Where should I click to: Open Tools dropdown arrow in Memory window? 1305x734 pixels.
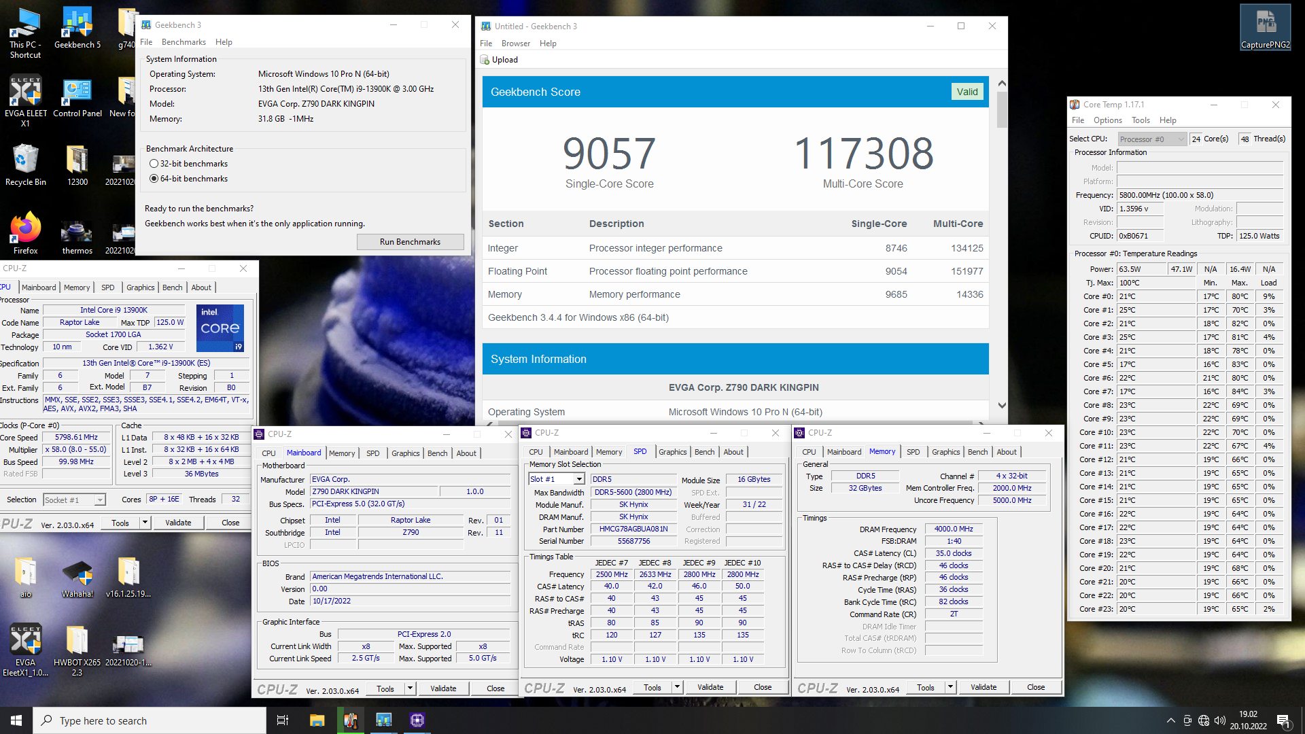950,687
